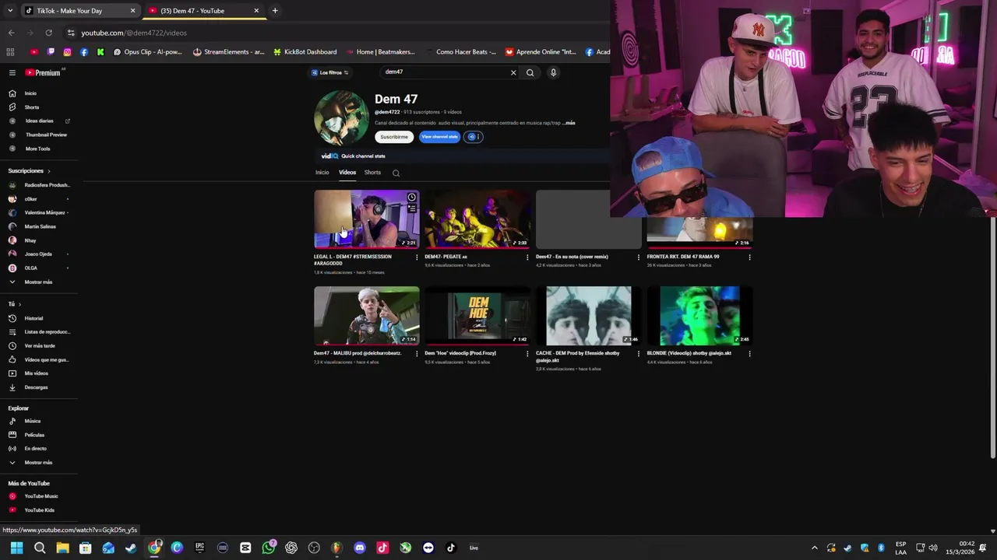Open c0ker subscription channel
The height and width of the screenshot is (560, 997).
pyautogui.click(x=31, y=199)
